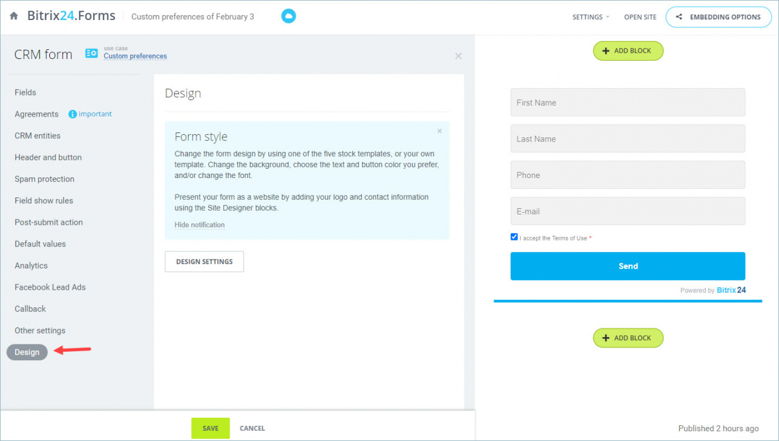Open Other settings section
The image size is (779, 441).
pos(40,330)
